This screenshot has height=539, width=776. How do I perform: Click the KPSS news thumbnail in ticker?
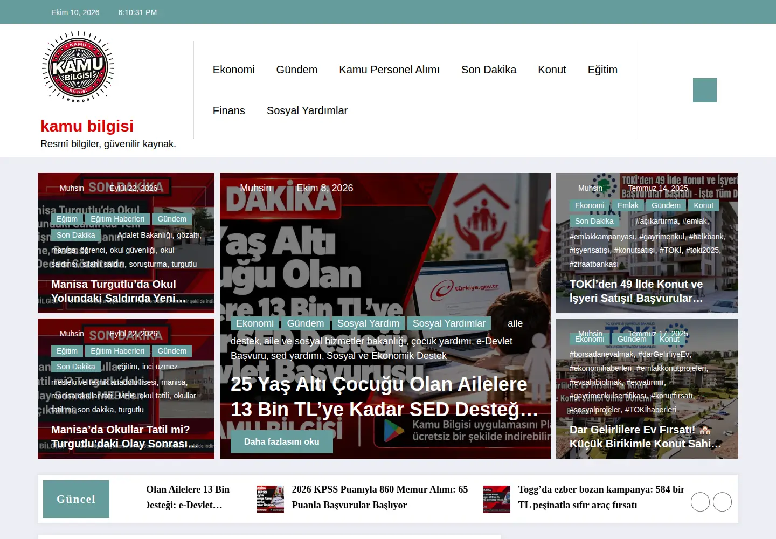click(271, 499)
